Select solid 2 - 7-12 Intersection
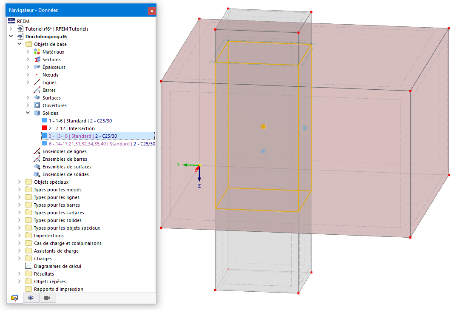454x310 pixels. (72, 128)
